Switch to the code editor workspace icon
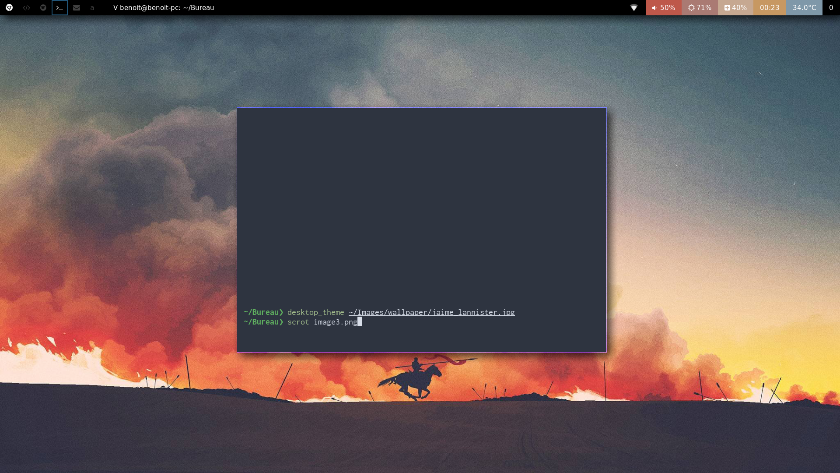 pos(26,7)
